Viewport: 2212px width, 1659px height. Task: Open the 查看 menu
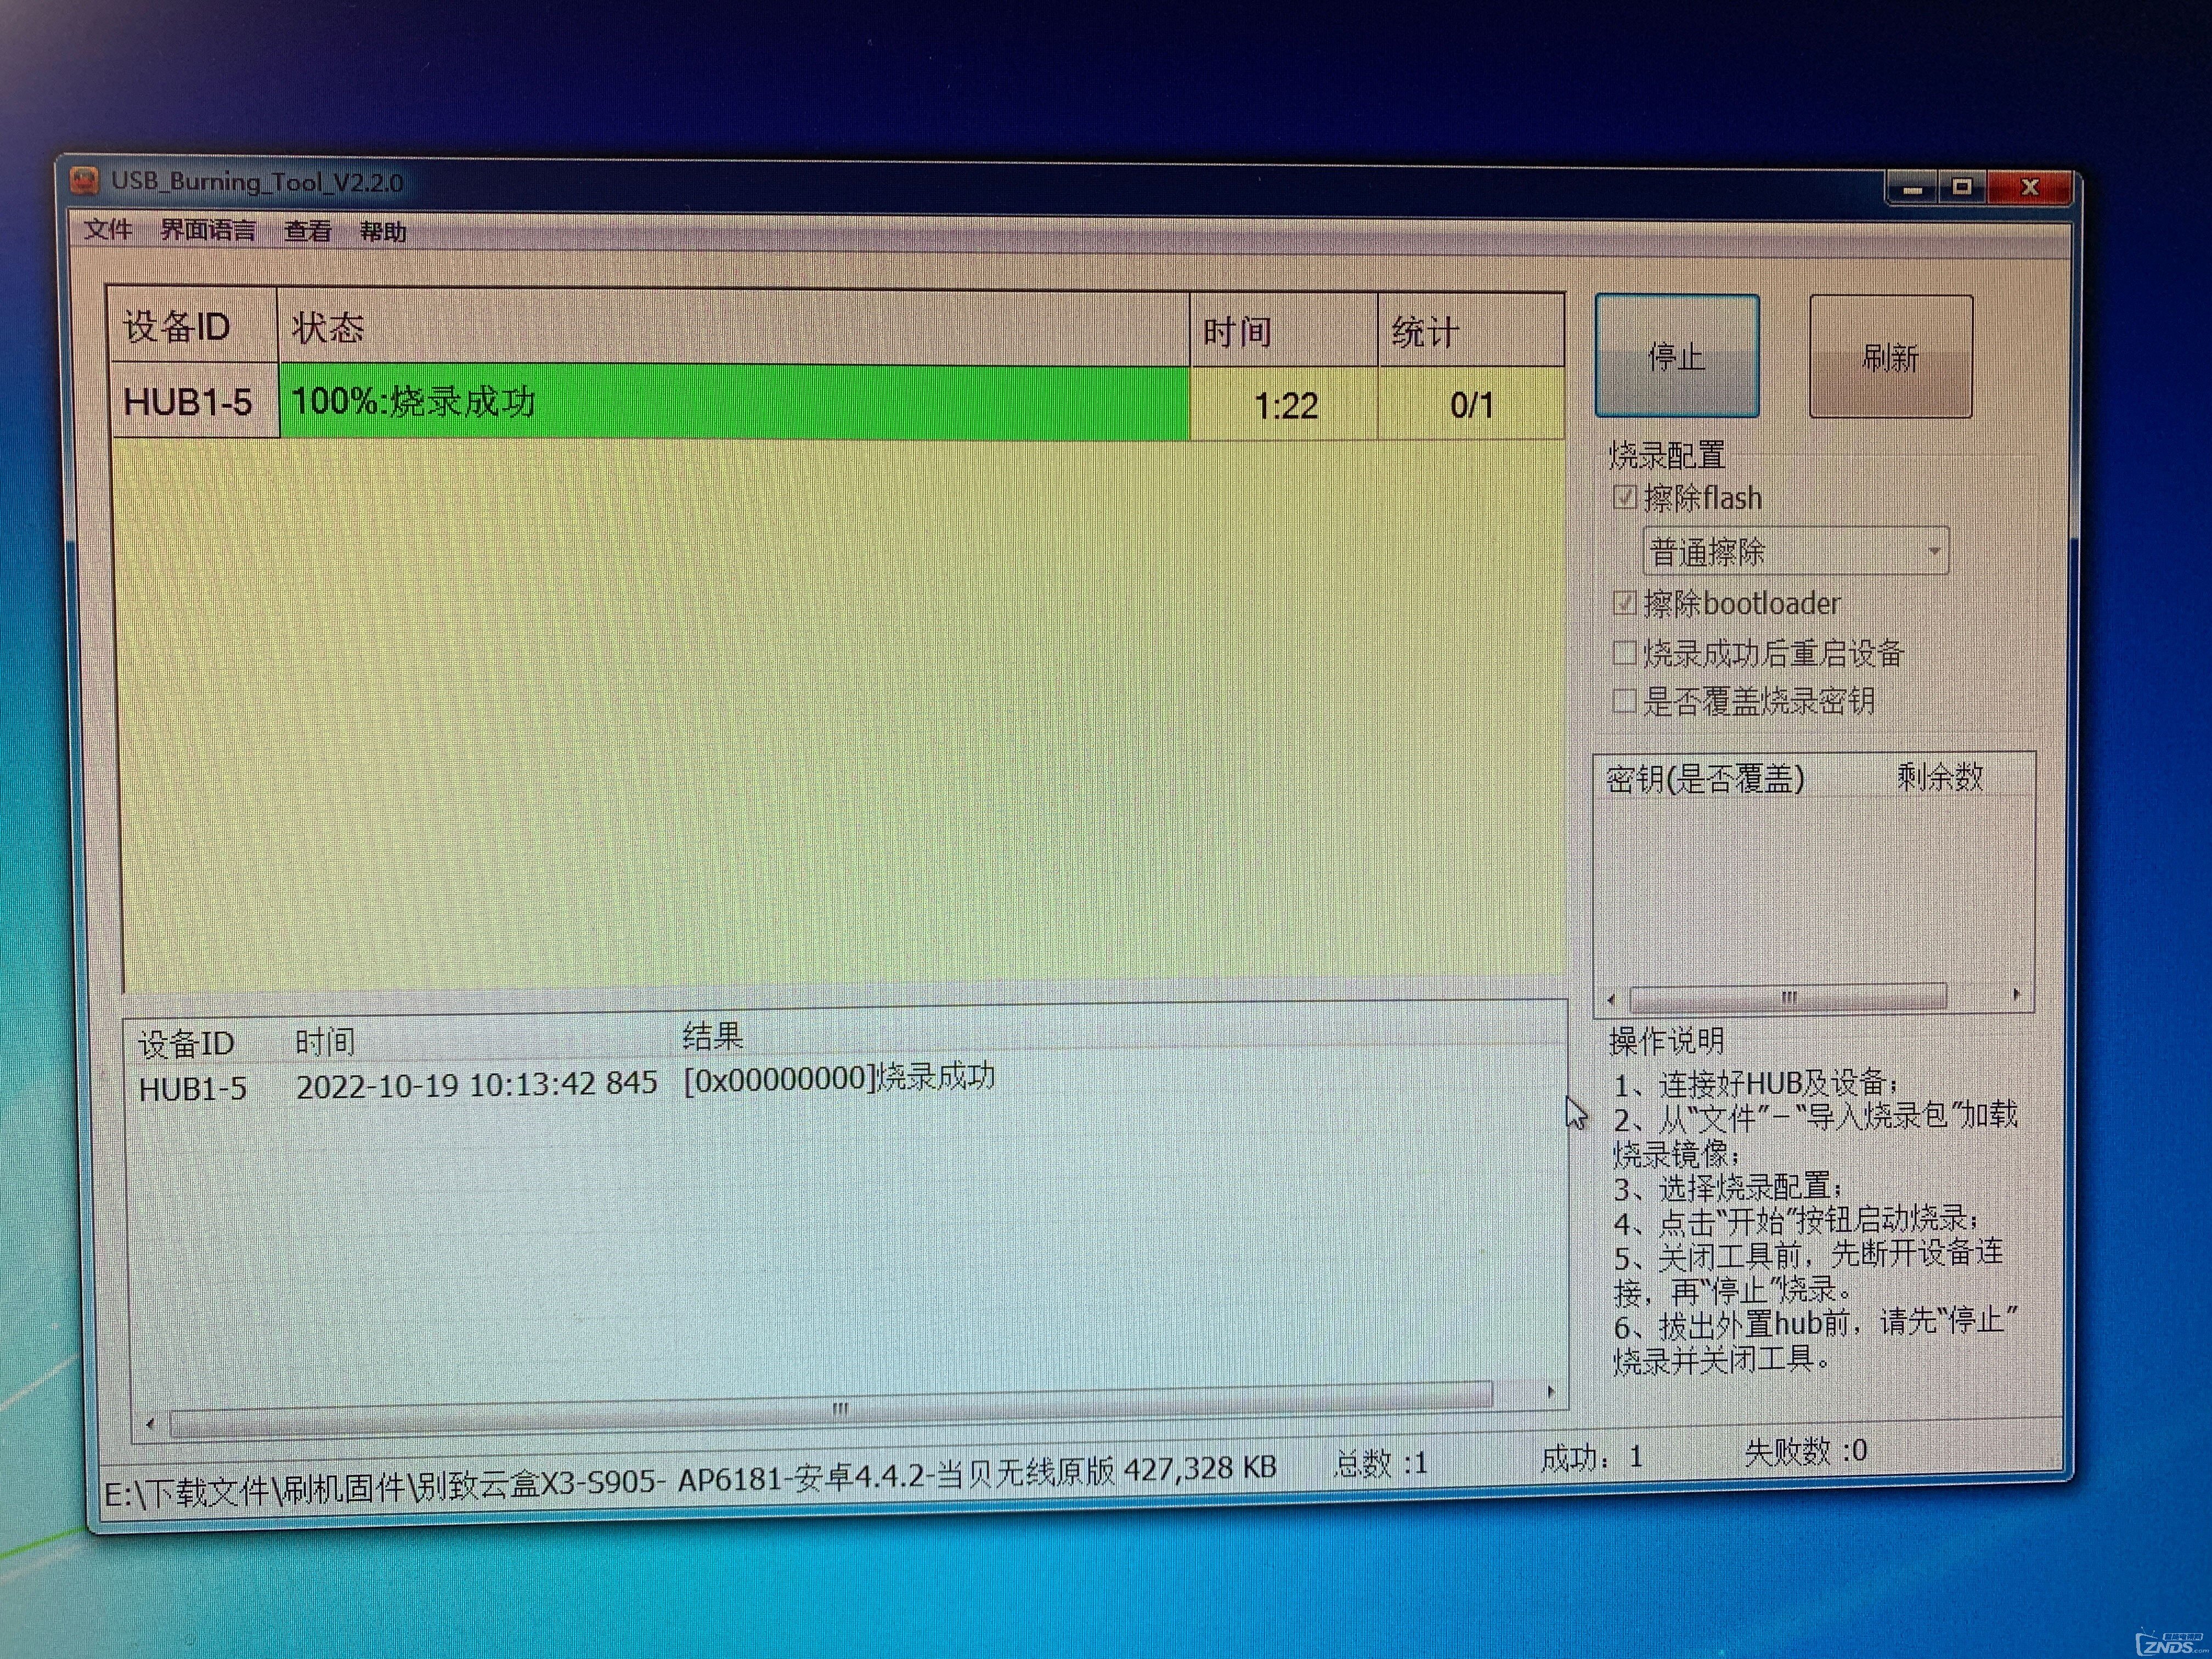pos(307,232)
